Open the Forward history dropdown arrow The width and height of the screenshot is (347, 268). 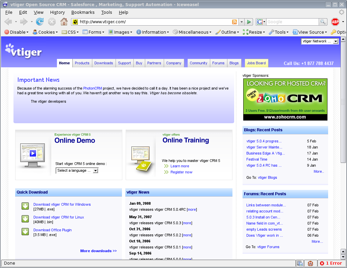tap(32, 22)
